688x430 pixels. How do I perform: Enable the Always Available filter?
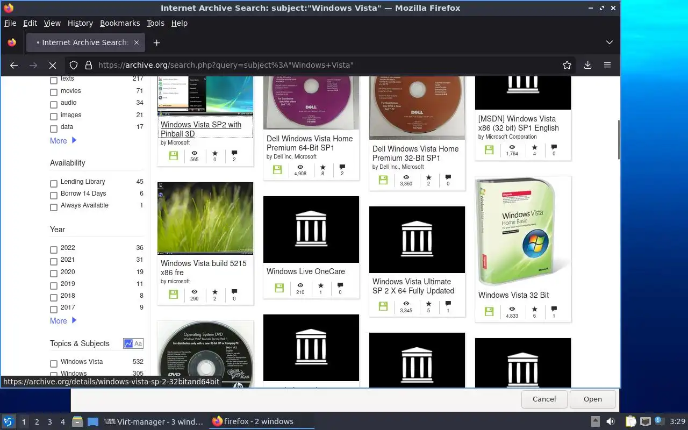click(x=53, y=207)
